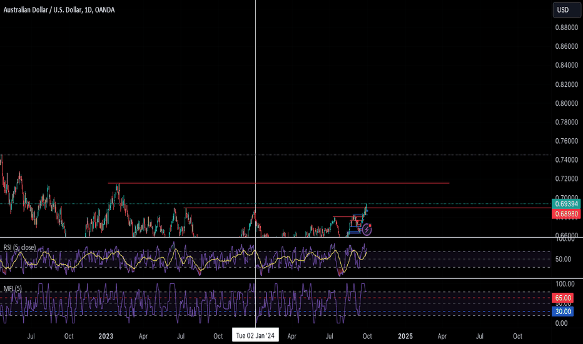The height and width of the screenshot is (344, 583).
Task: Click the 2023 label on the time axis
Action: (106, 336)
